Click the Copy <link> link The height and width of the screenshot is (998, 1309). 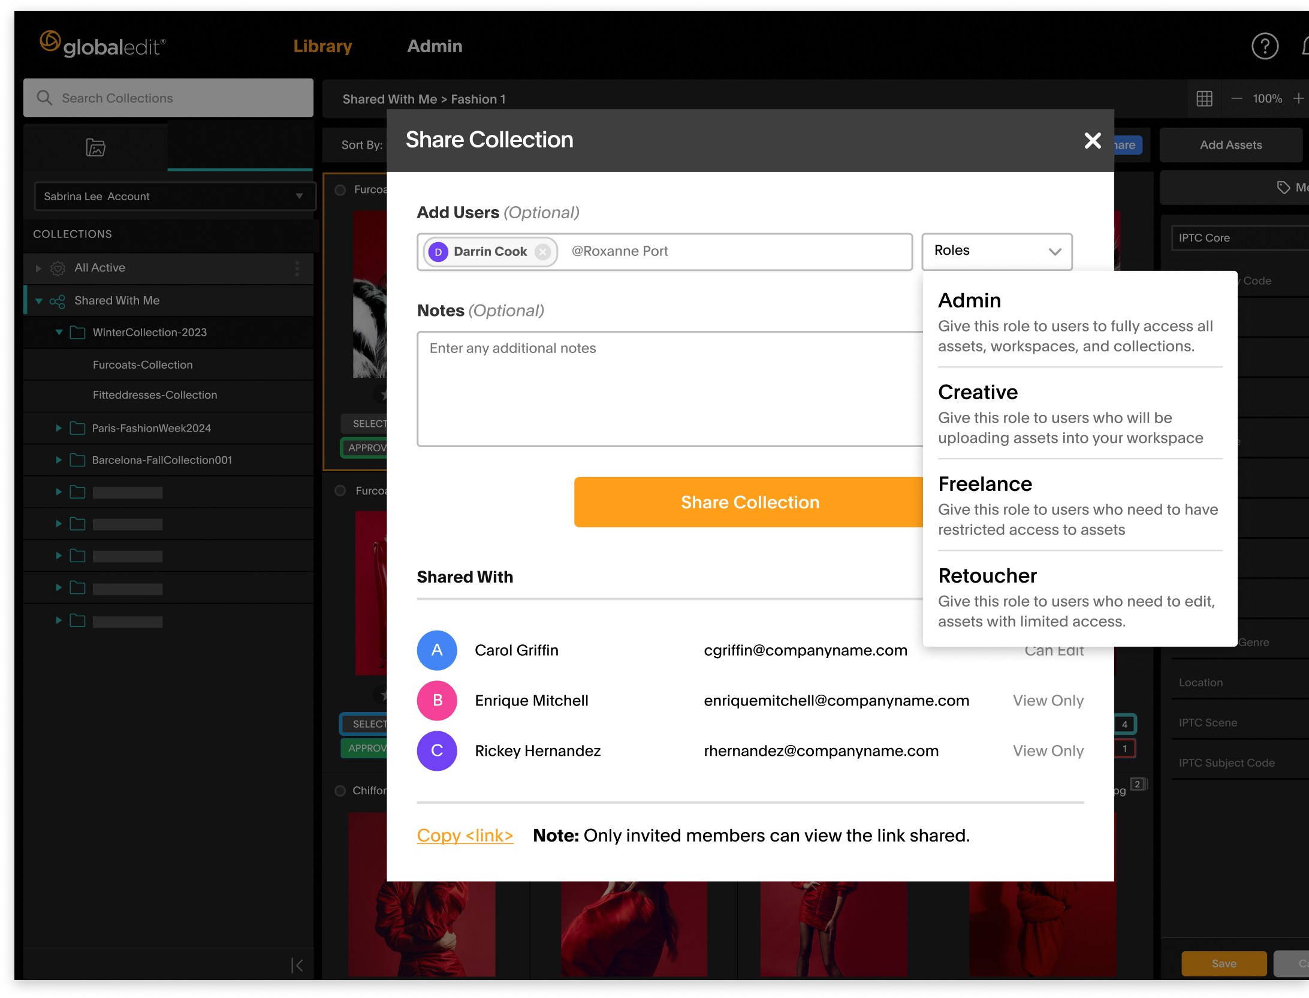465,836
